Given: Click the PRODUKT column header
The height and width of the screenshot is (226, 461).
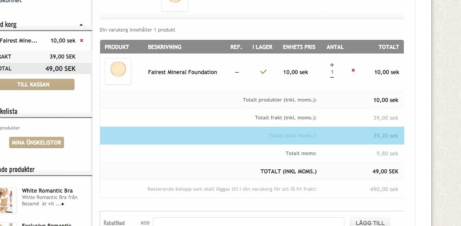Looking at the screenshot, I should [x=117, y=47].
